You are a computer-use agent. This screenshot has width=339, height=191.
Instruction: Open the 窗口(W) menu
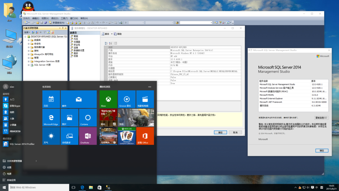click(74, 18)
